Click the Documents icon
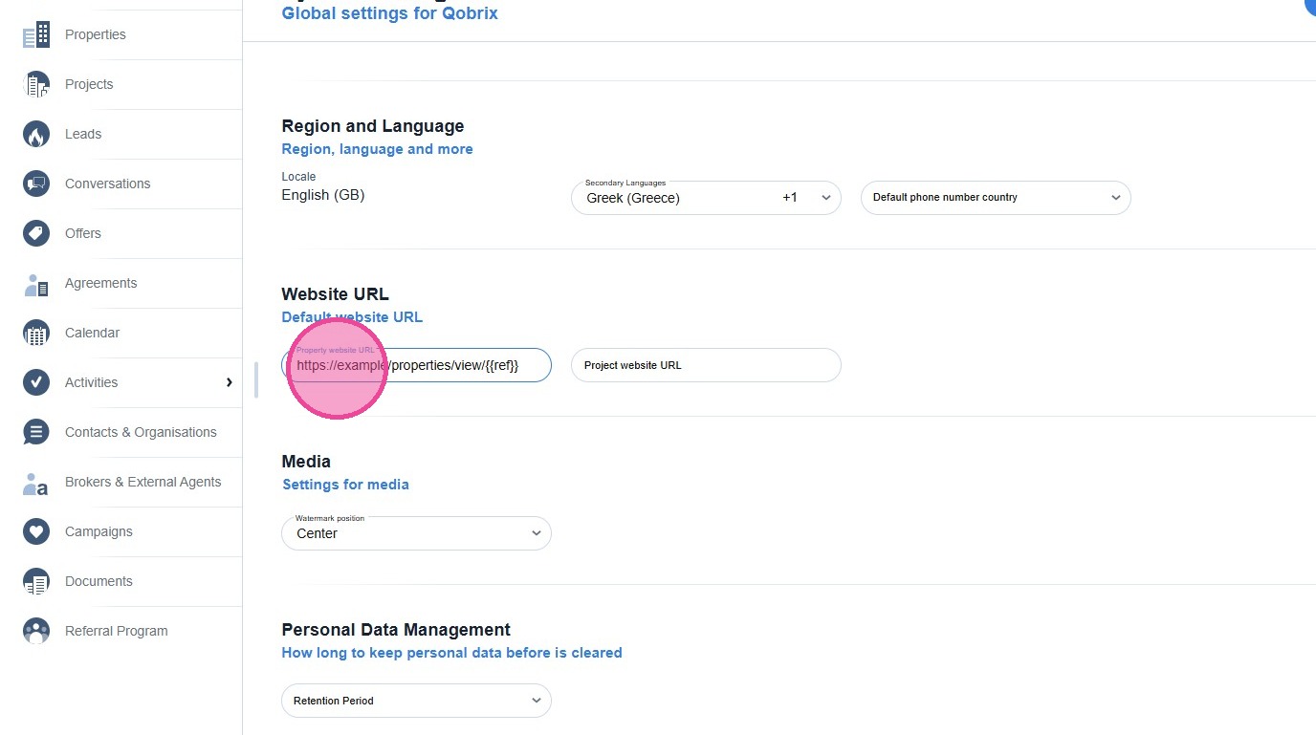The width and height of the screenshot is (1316, 735). 36,582
